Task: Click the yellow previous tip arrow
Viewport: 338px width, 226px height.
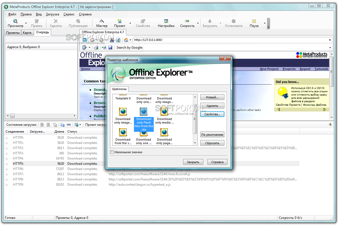Action: click(279, 109)
